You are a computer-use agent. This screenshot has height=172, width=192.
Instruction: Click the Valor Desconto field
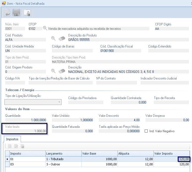point(119,120)
